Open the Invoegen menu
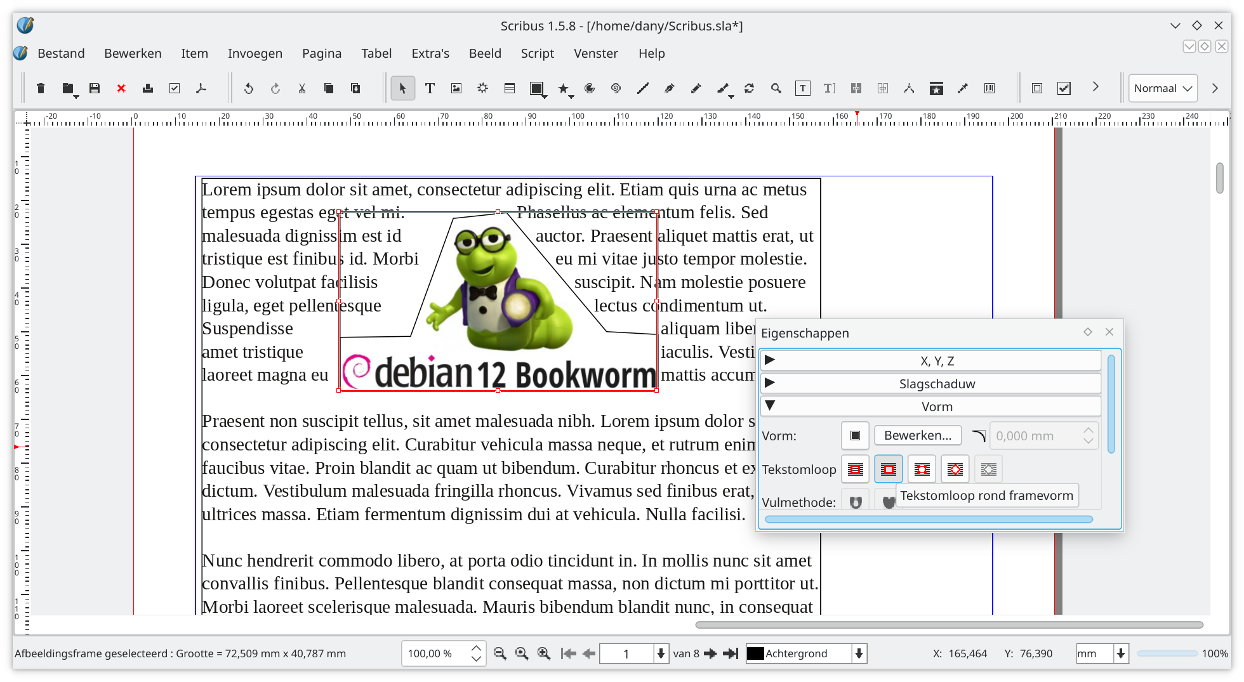Viewport: 1244px width, 682px height. [255, 53]
